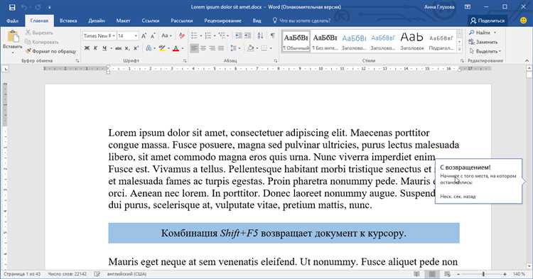The image size is (533, 279).
Task: Click Вырезать cut command
Action: pos(39,33)
